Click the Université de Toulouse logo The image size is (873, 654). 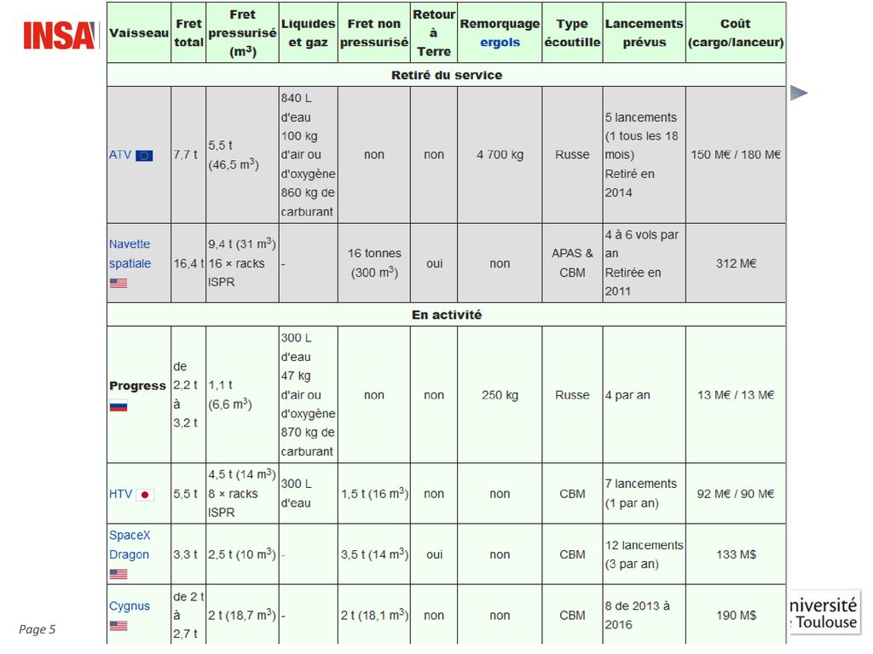(x=825, y=612)
